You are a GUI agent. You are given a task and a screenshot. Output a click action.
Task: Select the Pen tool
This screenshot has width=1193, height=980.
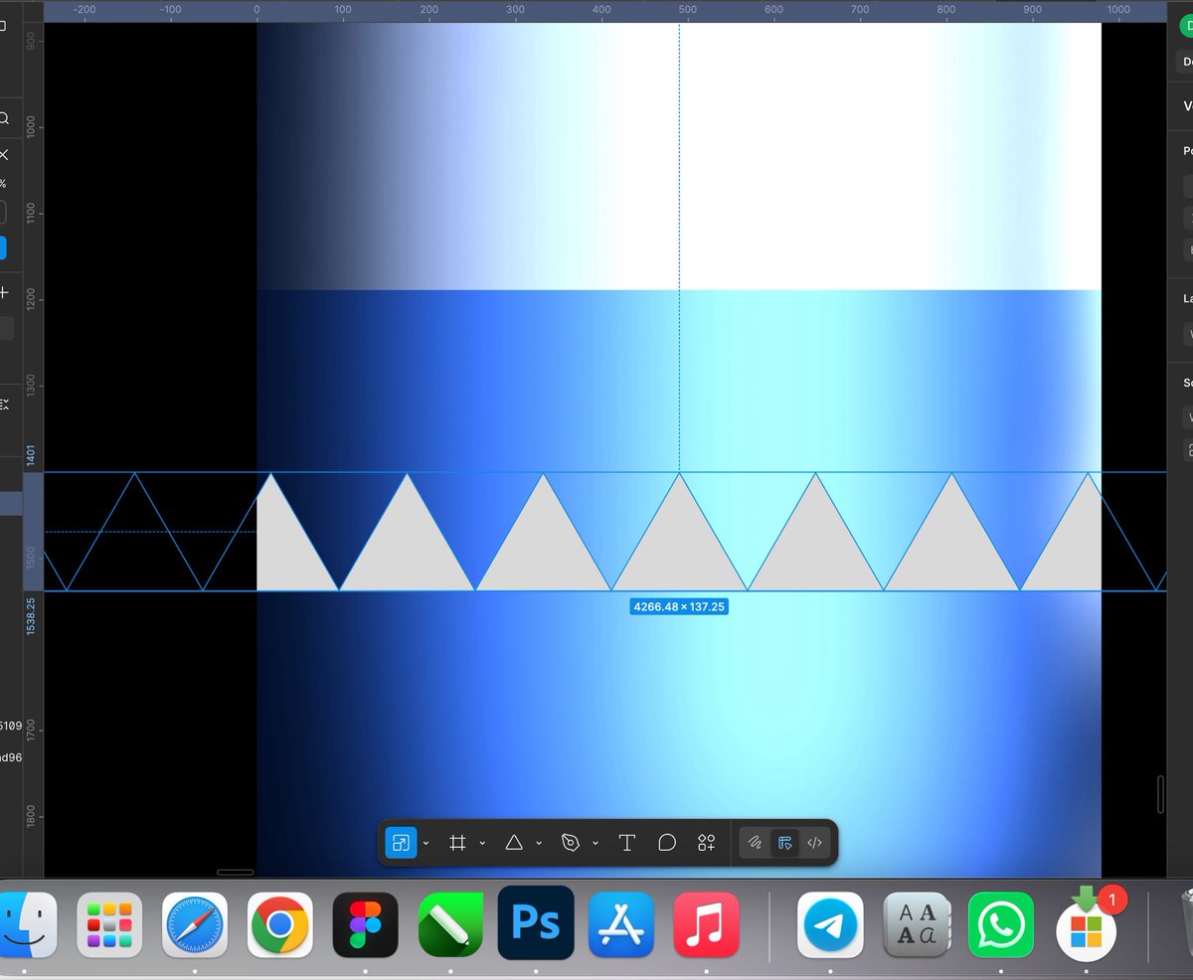coord(571,843)
